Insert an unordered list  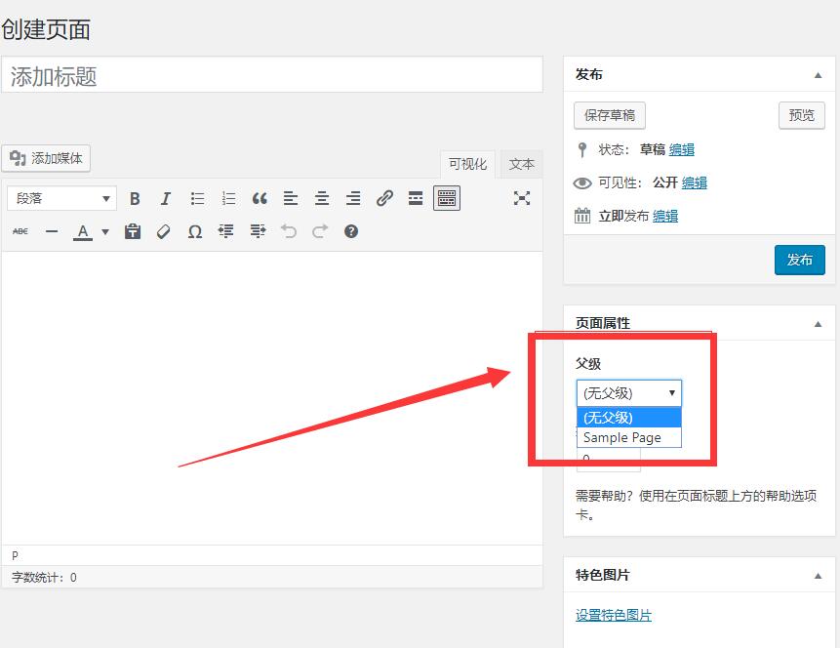point(197,198)
